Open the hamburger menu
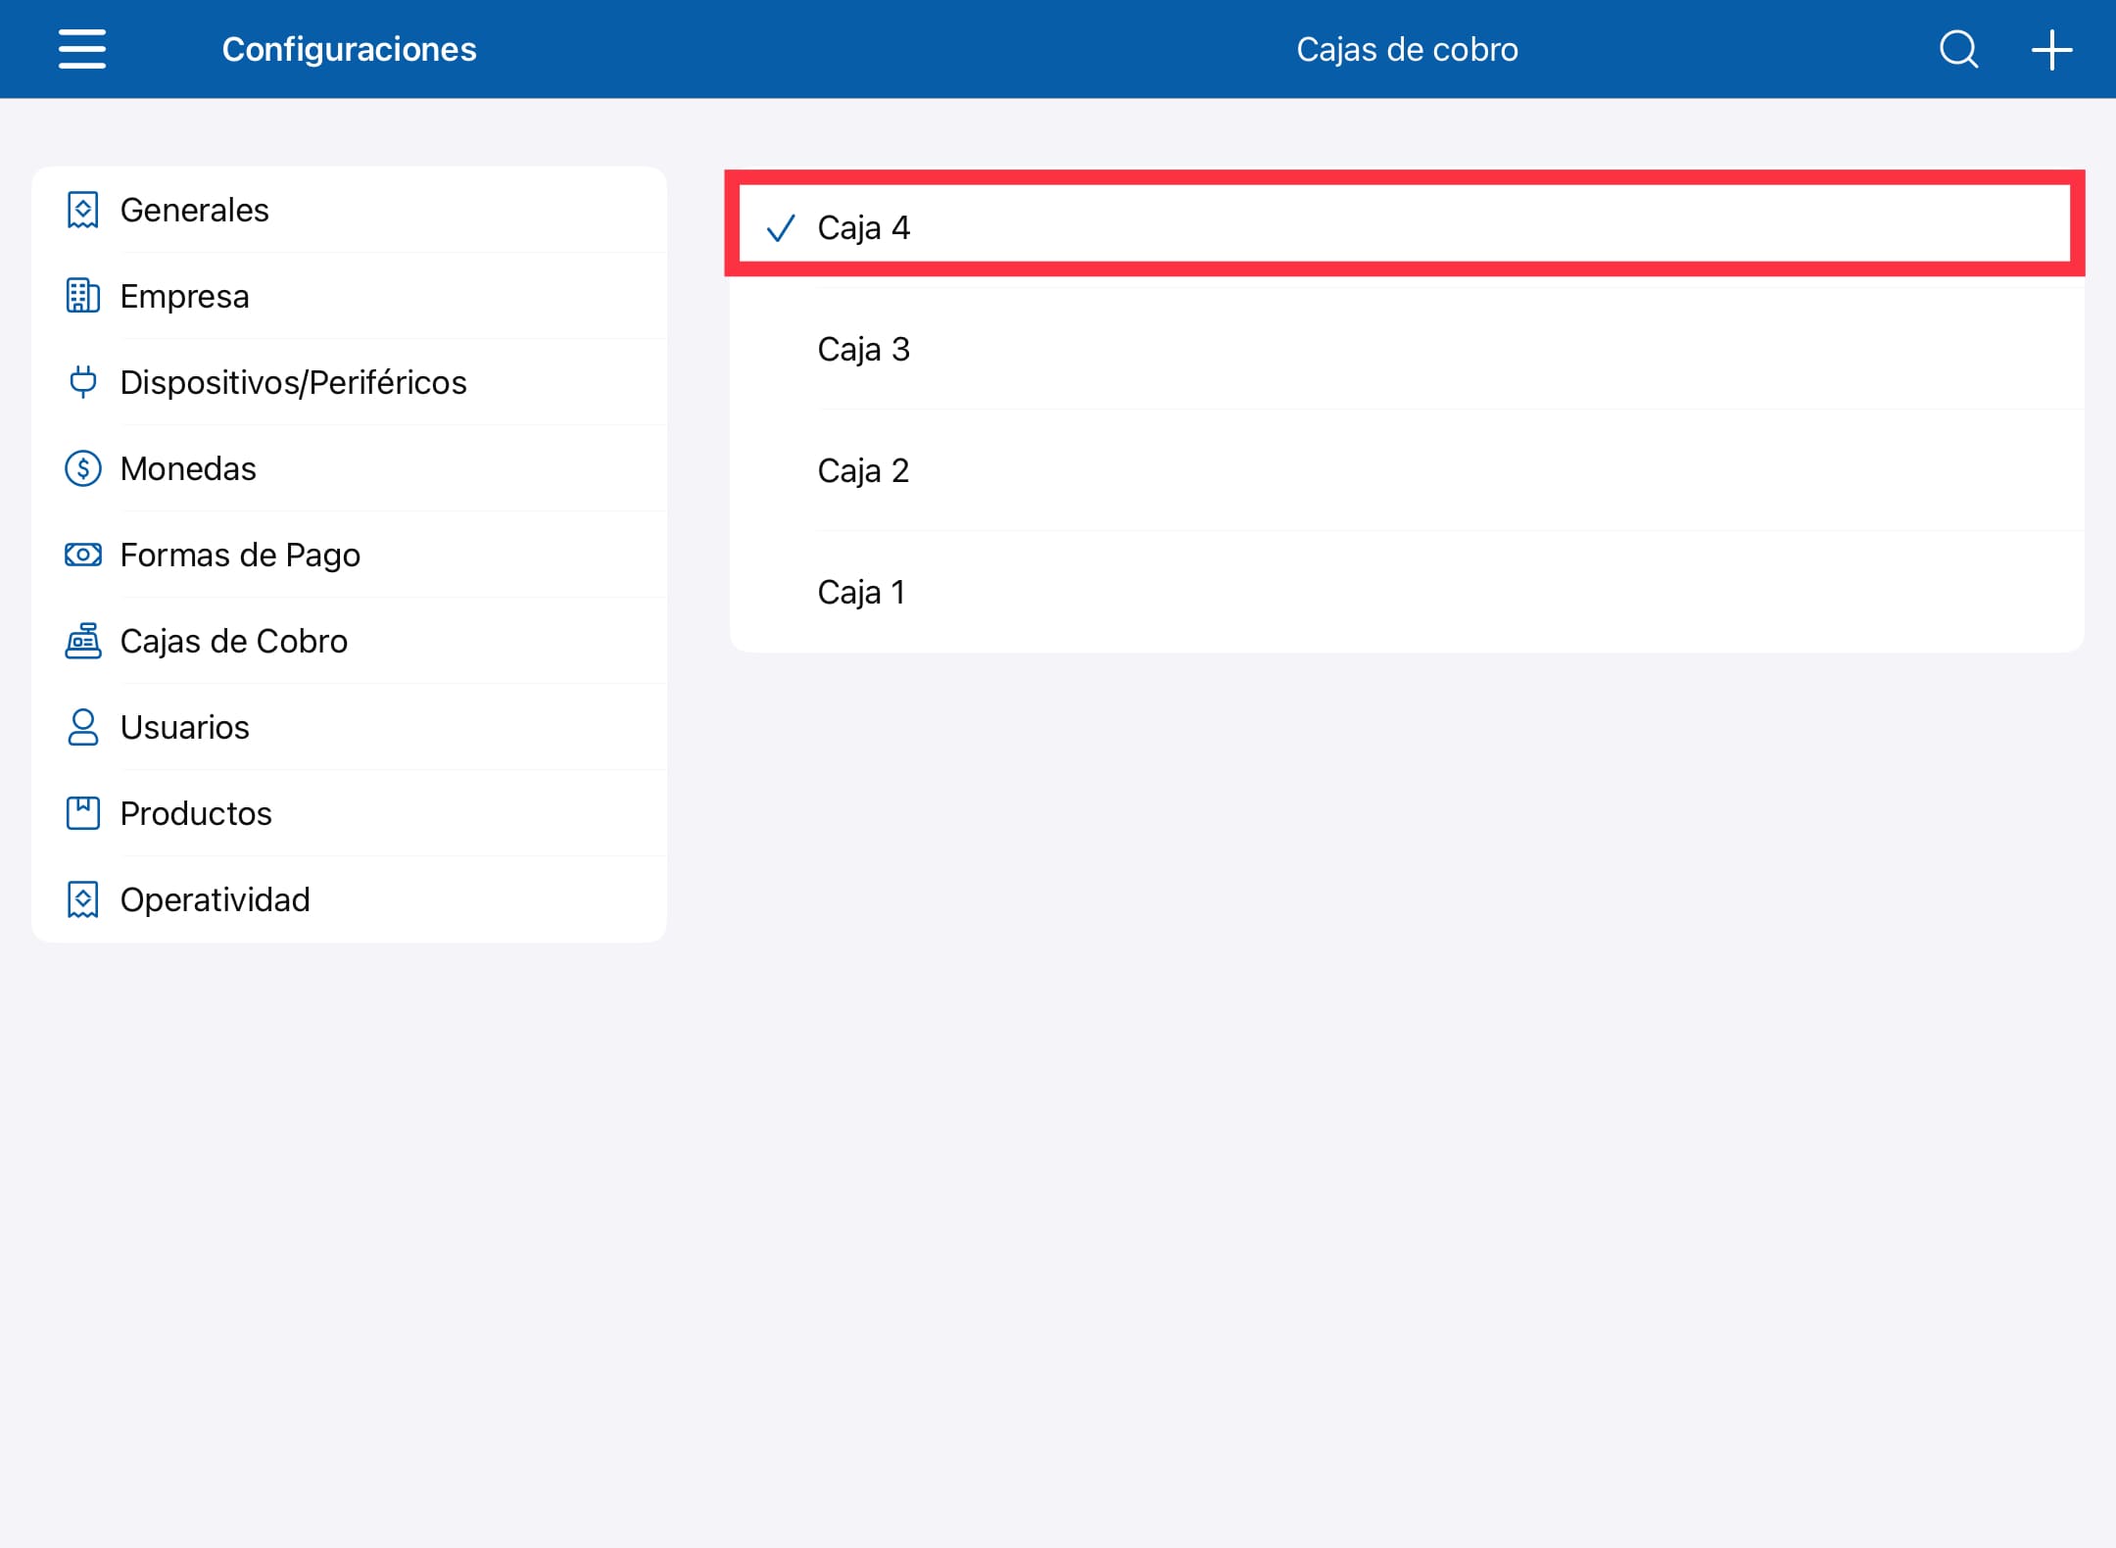The height and width of the screenshot is (1548, 2116). pyautogui.click(x=82, y=49)
